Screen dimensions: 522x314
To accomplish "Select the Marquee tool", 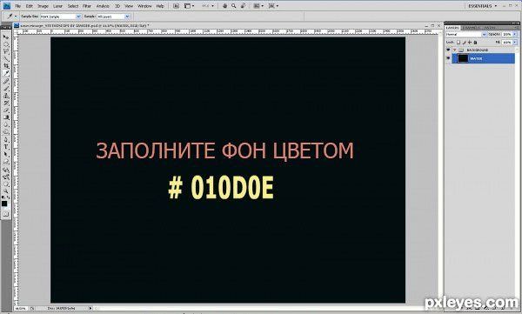I will 6,44.
